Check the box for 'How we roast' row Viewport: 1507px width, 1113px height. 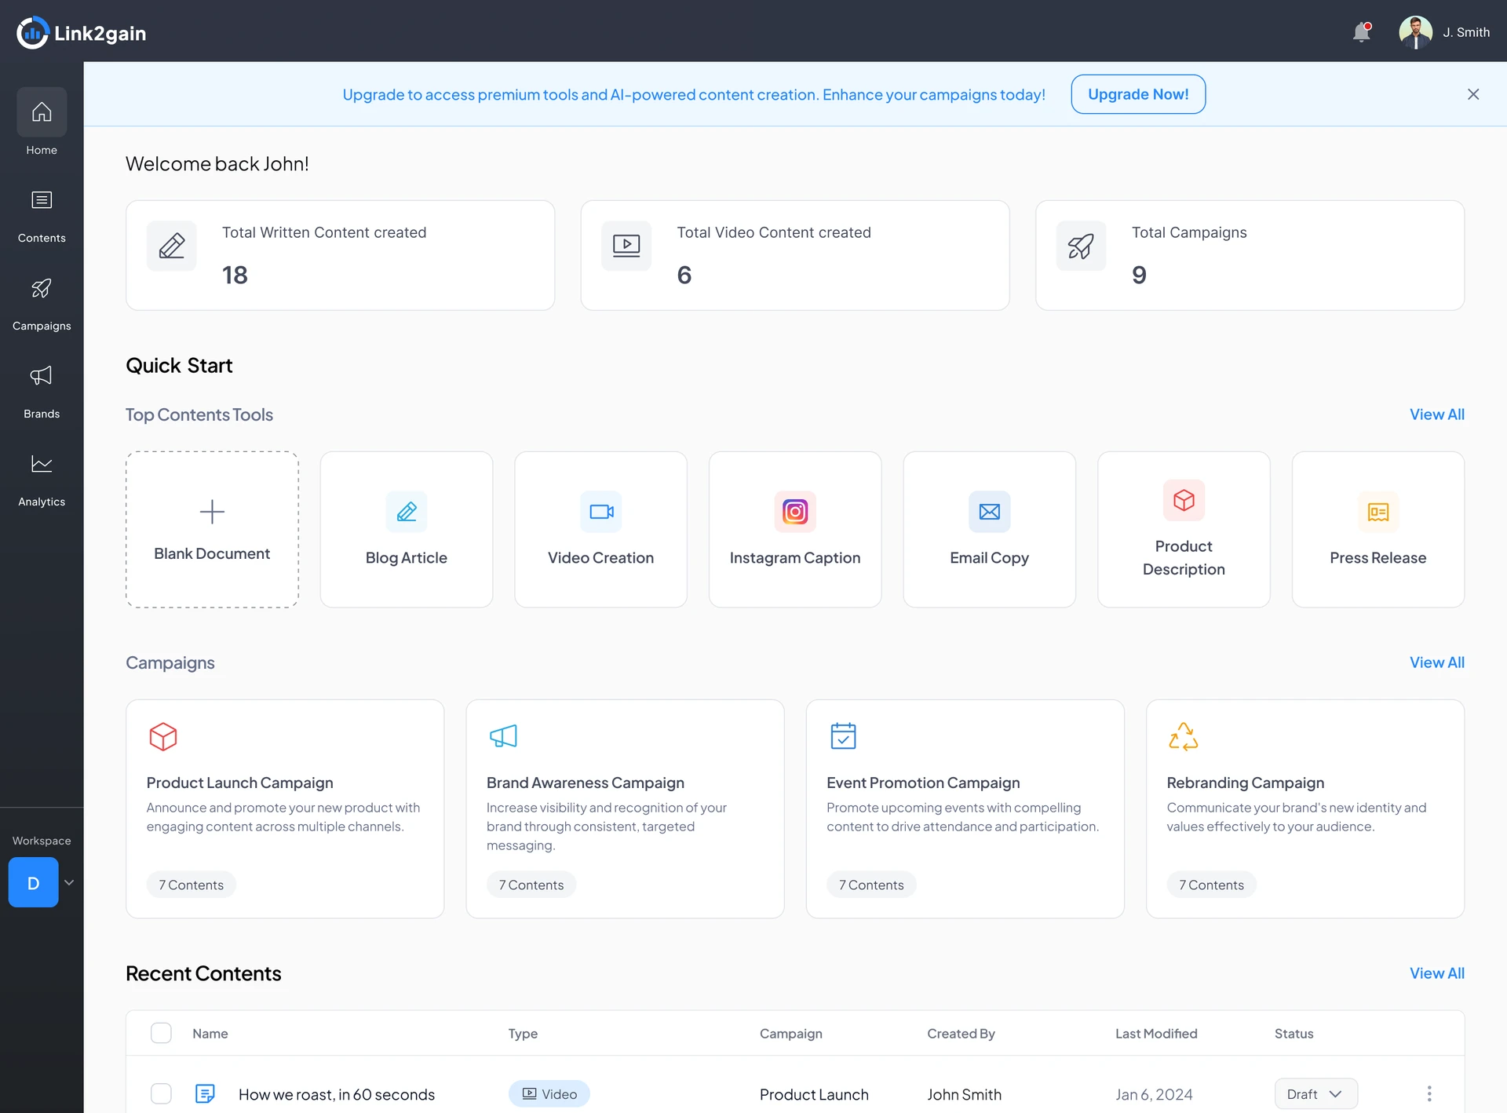pyautogui.click(x=161, y=1093)
